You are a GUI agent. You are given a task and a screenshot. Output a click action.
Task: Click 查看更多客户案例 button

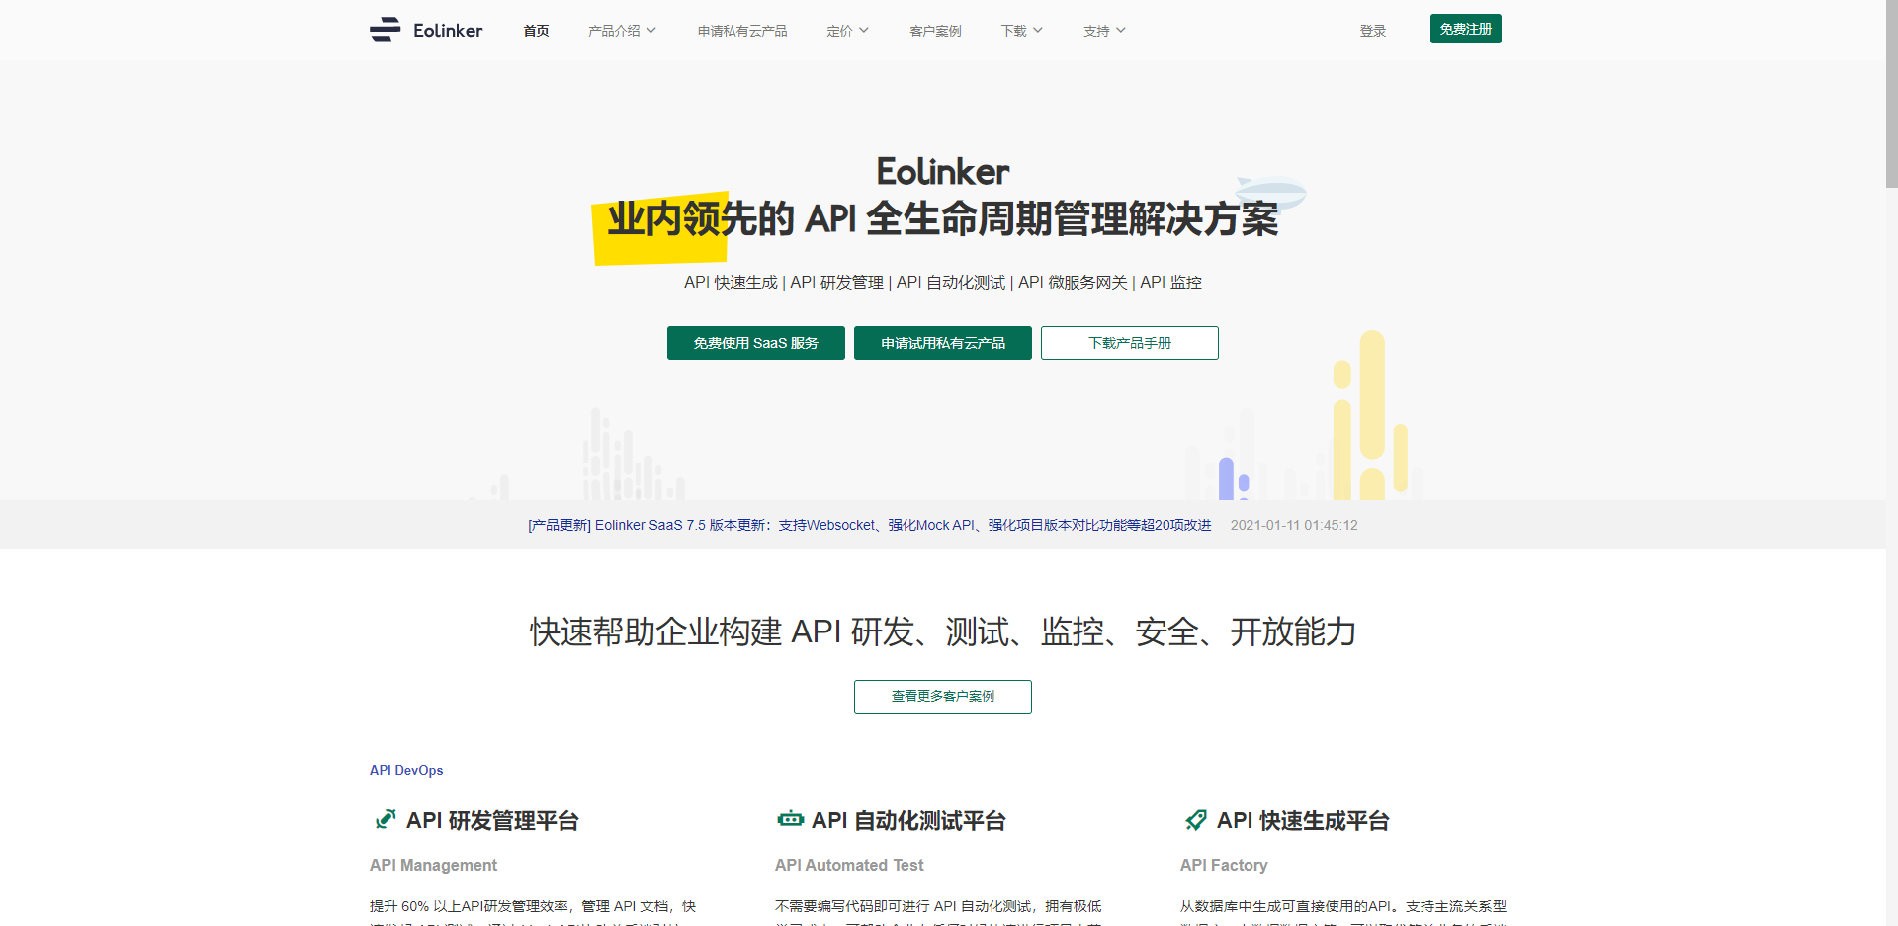(942, 697)
